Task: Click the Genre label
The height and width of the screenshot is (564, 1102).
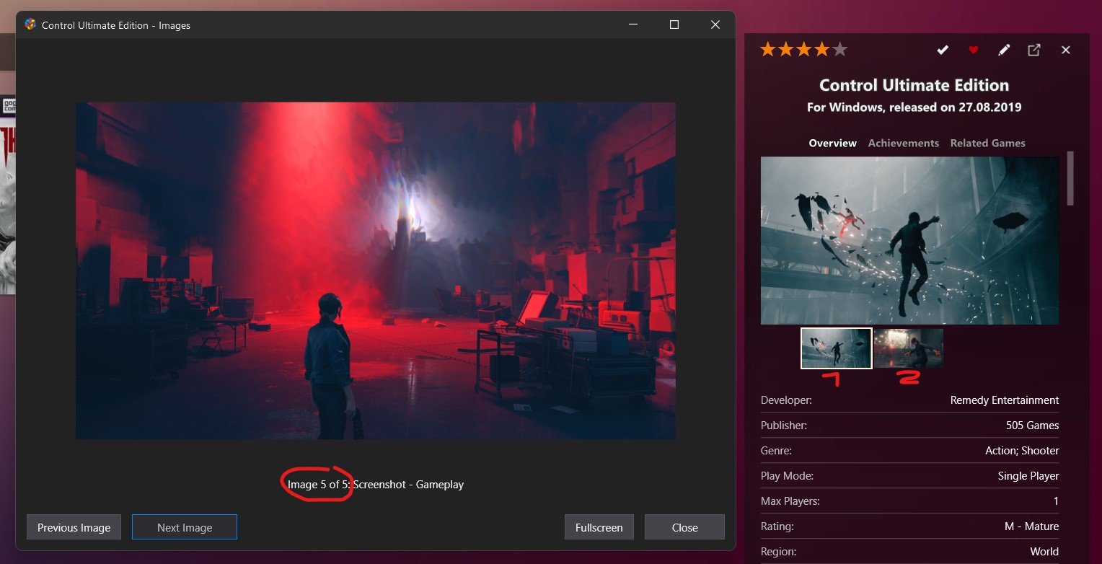Action: pyautogui.click(x=776, y=451)
